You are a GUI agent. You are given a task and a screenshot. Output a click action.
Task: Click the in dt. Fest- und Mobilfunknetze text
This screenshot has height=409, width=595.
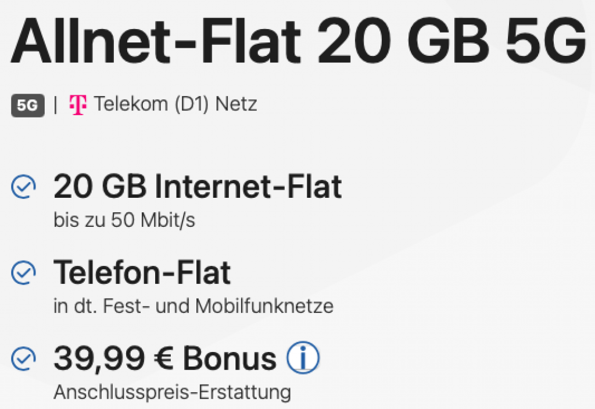click(x=193, y=305)
